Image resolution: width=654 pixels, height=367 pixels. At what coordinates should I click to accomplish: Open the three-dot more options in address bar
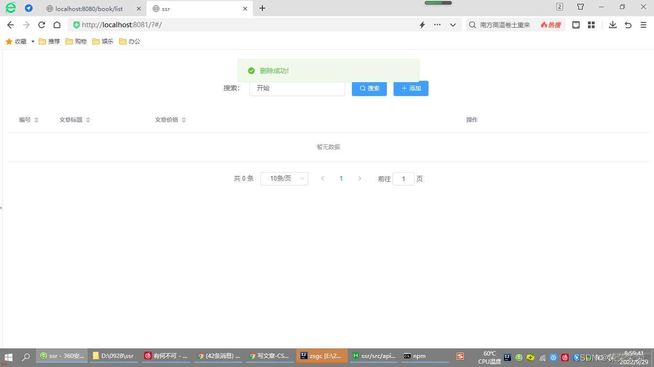click(x=437, y=25)
